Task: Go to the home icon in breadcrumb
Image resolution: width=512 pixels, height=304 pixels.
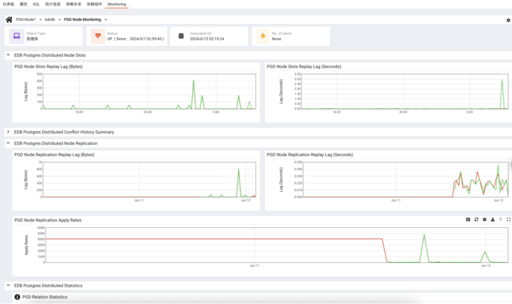Action: click(9, 19)
